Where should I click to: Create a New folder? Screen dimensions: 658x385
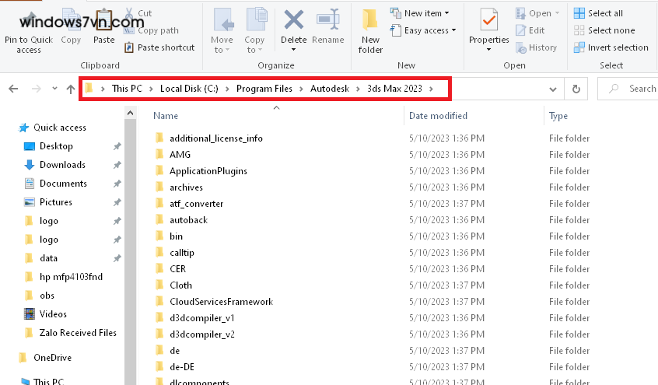click(370, 31)
